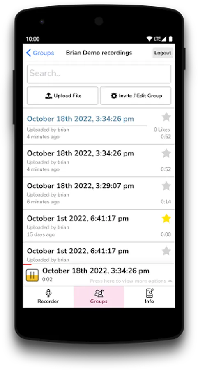This screenshot has height=370, width=198.
Task: Click the Upload File button
Action: (62, 95)
